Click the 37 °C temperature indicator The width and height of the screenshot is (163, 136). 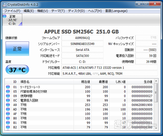click(17, 70)
